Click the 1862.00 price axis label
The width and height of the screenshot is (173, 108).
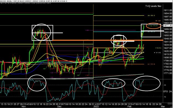tap(168, 32)
